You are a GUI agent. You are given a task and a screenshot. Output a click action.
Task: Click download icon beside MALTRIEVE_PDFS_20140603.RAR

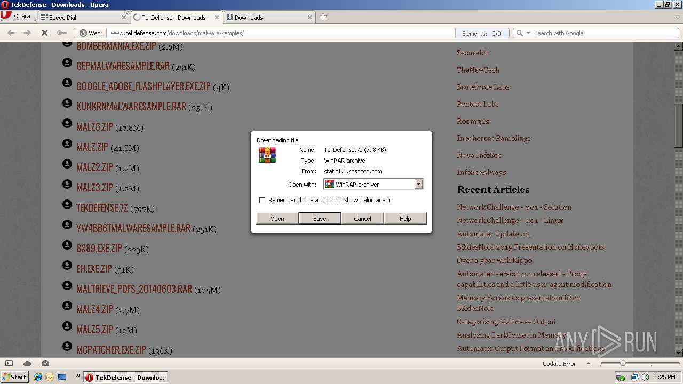point(67,285)
